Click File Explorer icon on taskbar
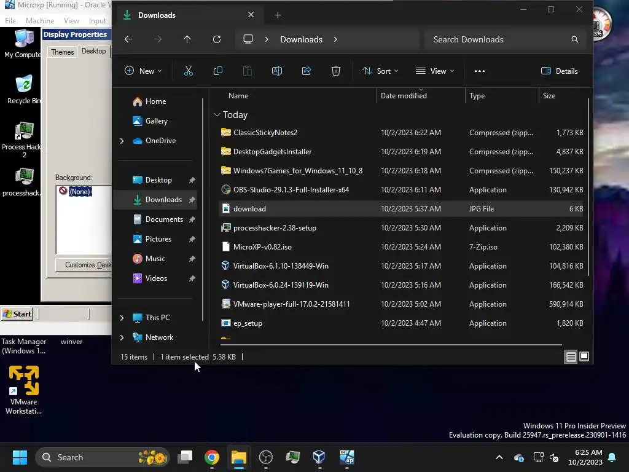Screen dimensions: 629x472 pos(239,457)
